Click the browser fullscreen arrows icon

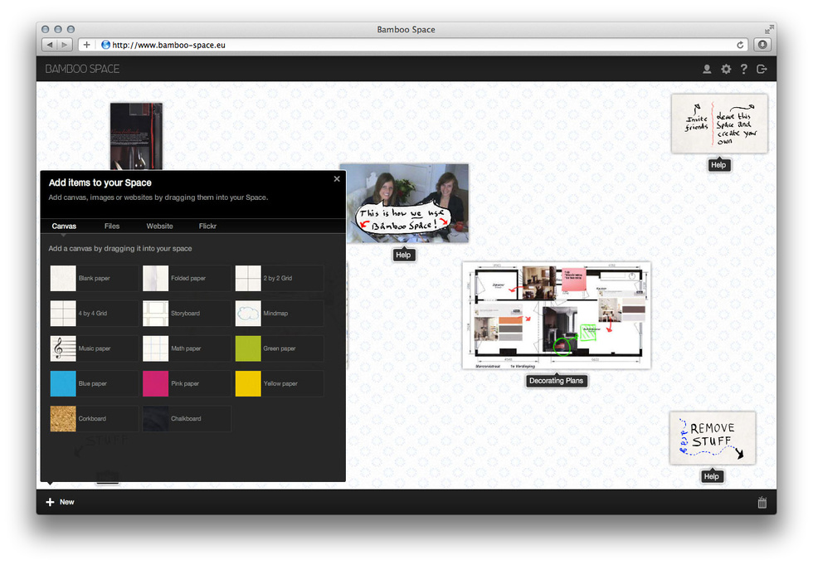(x=769, y=30)
